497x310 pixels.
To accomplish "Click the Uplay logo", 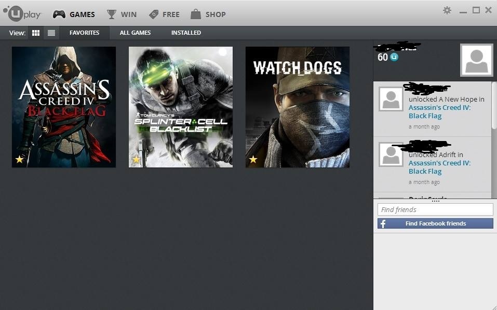I will point(22,13).
